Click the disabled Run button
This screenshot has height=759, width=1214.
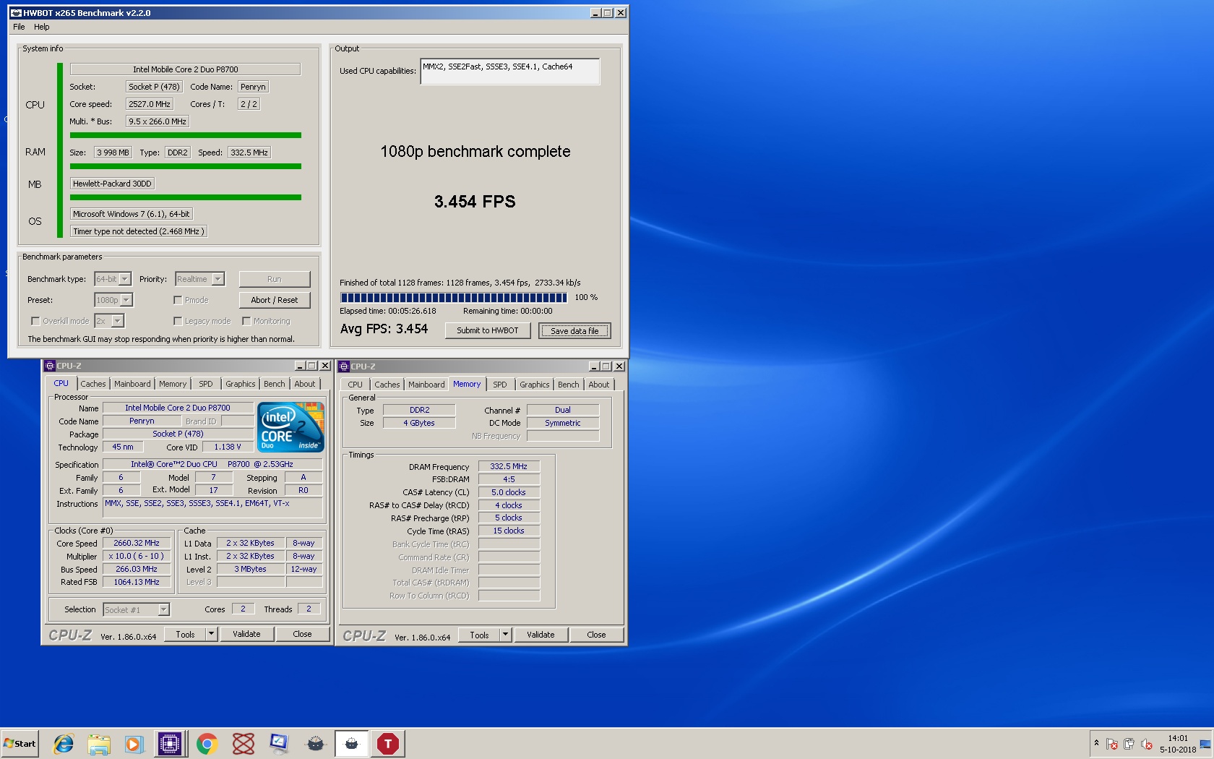point(275,279)
